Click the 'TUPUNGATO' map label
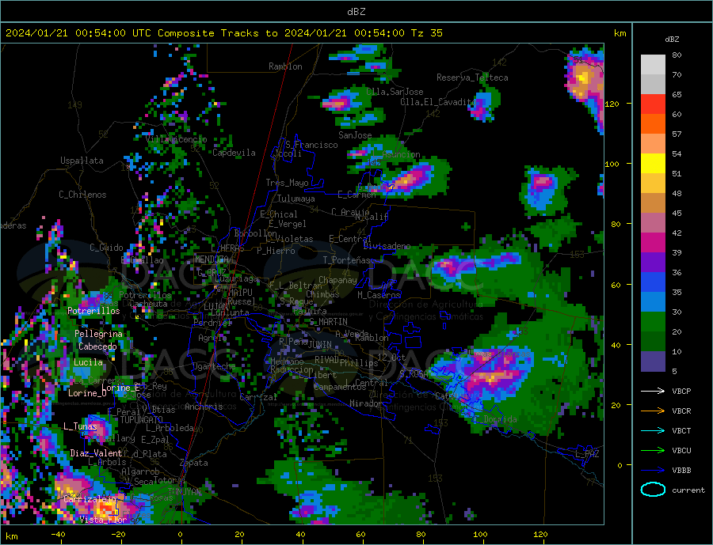 (142, 420)
